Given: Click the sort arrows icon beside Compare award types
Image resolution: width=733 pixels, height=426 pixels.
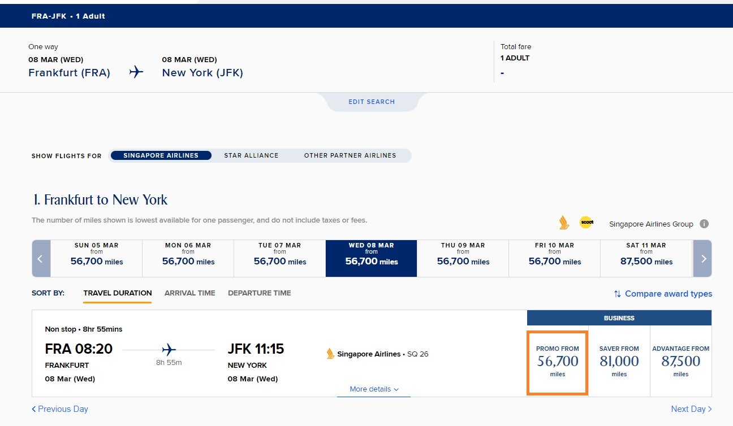Looking at the screenshot, I should coord(618,294).
